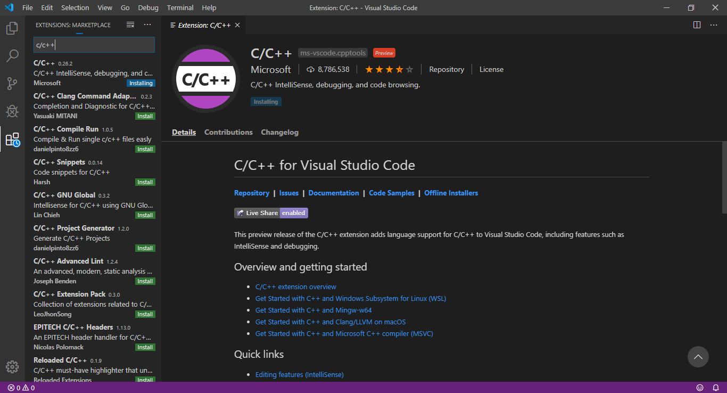The height and width of the screenshot is (393, 727).
Task: Switch to the Details tab
Action: [x=184, y=132]
